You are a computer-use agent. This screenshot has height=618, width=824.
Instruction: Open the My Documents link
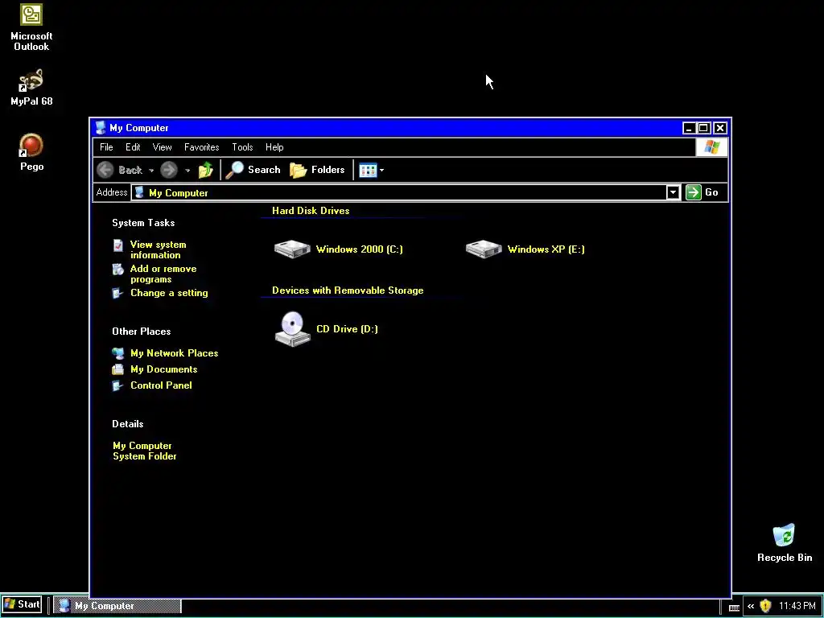[164, 369]
